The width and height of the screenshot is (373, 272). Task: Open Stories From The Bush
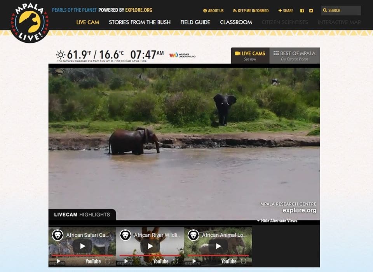coord(139,23)
